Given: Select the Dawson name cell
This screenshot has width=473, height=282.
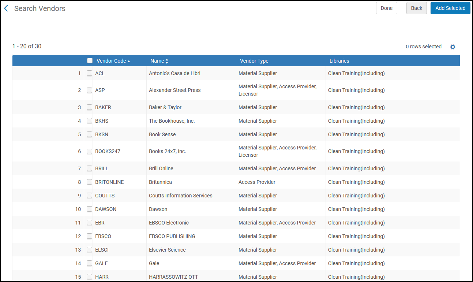Looking at the screenshot, I should tap(158, 209).
